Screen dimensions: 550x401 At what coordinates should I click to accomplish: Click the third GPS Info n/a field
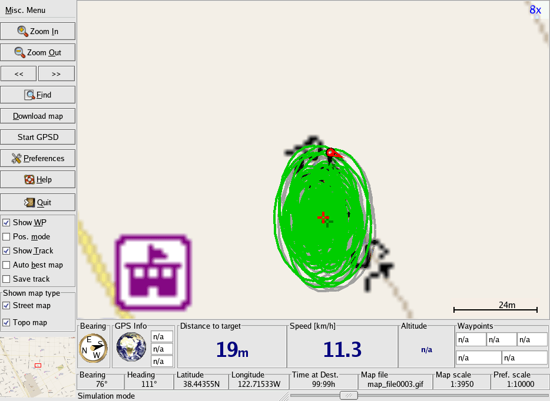point(162,361)
